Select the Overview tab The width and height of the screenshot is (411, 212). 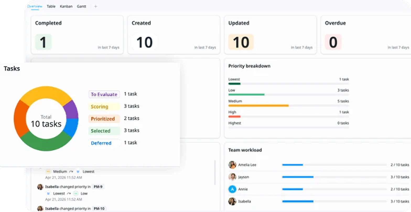35,6
